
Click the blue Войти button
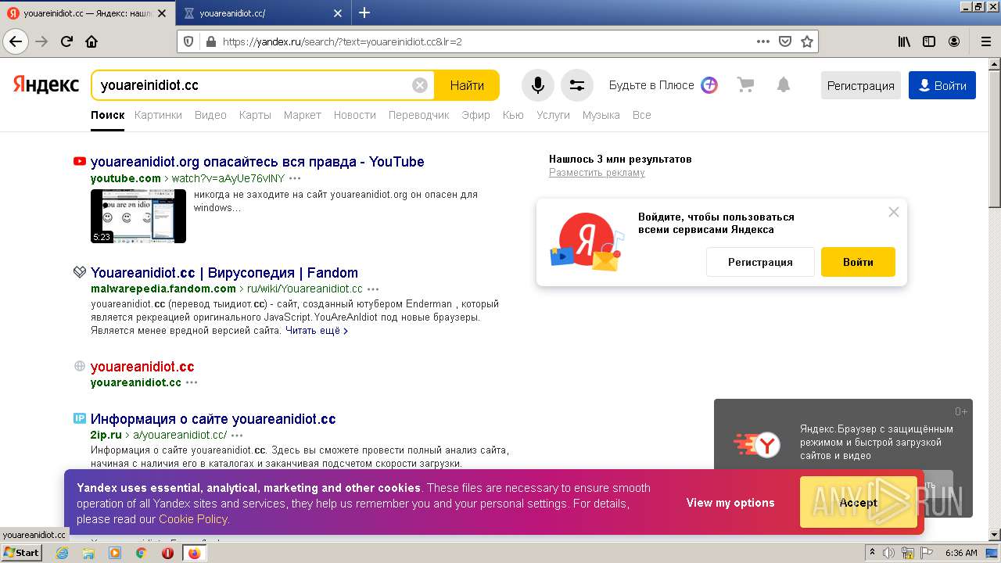pyautogui.click(x=942, y=85)
